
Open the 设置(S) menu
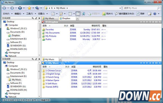(x=41, y=14)
